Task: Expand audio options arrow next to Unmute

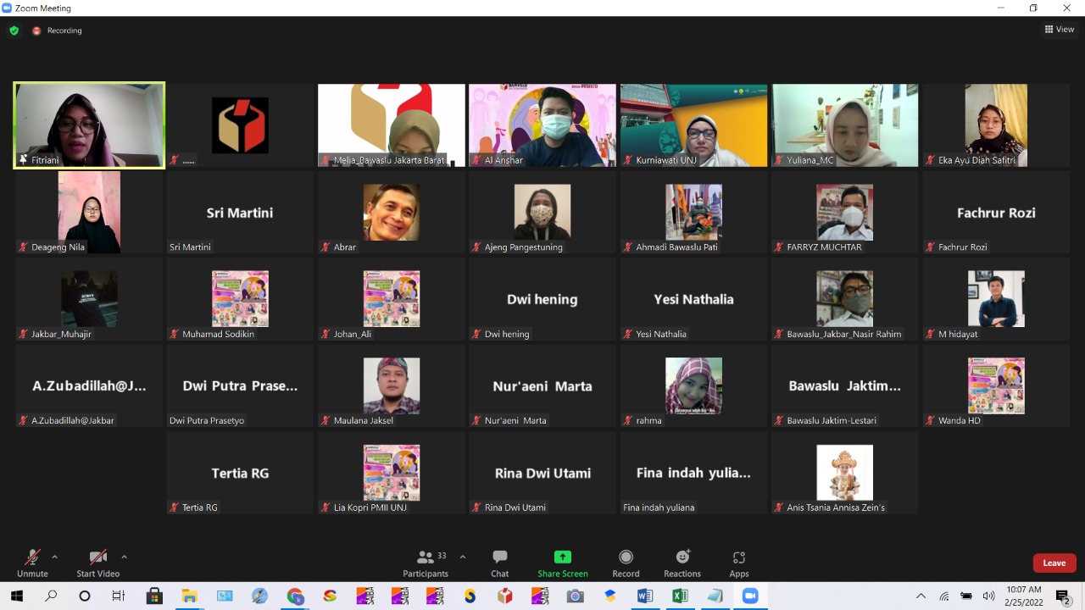Action: [x=55, y=557]
